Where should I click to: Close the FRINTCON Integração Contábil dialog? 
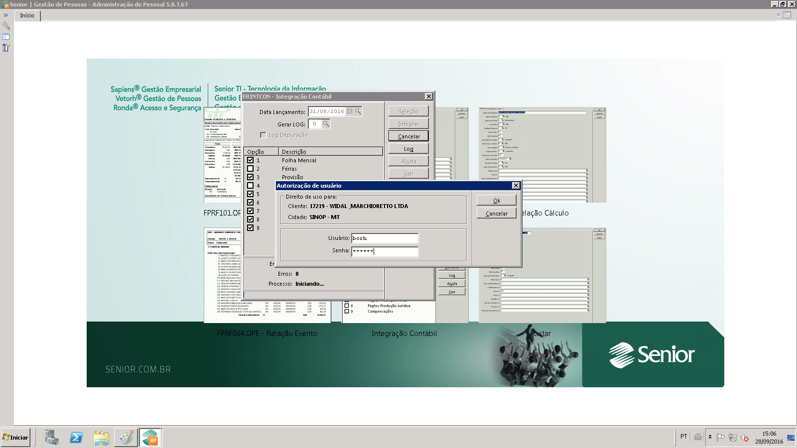click(x=428, y=97)
